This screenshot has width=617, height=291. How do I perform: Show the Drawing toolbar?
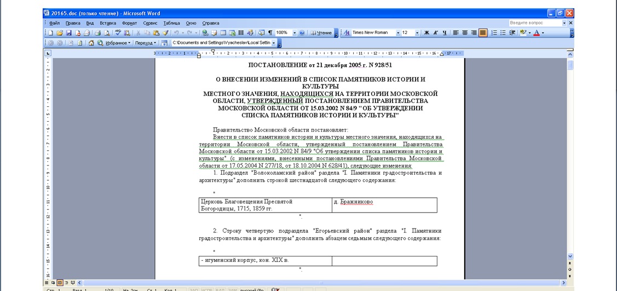[x=250, y=33]
